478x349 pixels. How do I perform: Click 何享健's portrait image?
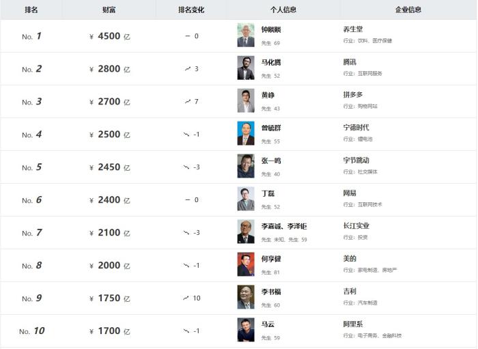pyautogui.click(x=245, y=265)
